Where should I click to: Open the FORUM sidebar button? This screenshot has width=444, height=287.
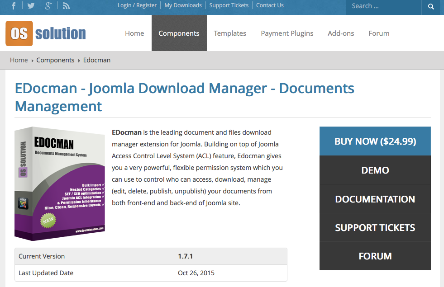pos(375,256)
